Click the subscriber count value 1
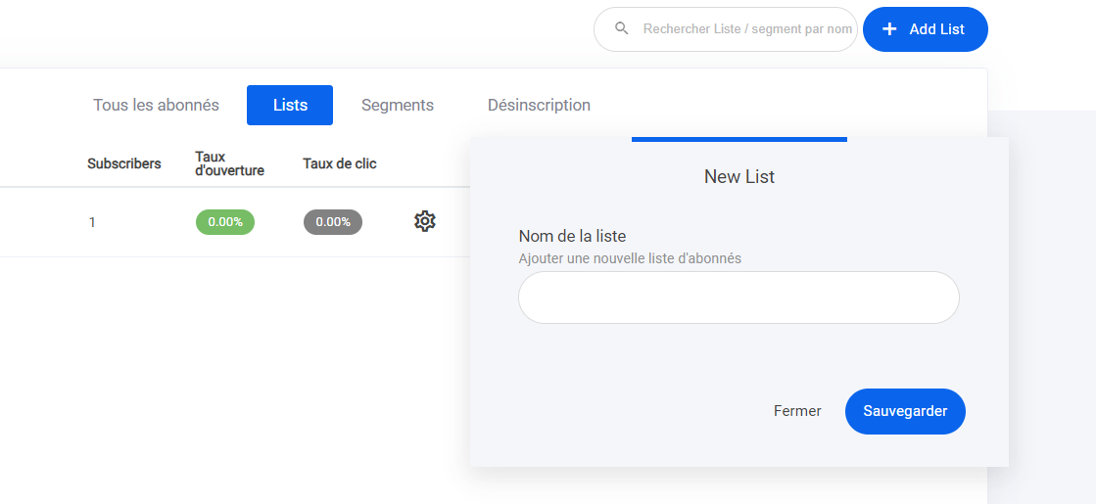The width and height of the screenshot is (1096, 504). tap(92, 222)
